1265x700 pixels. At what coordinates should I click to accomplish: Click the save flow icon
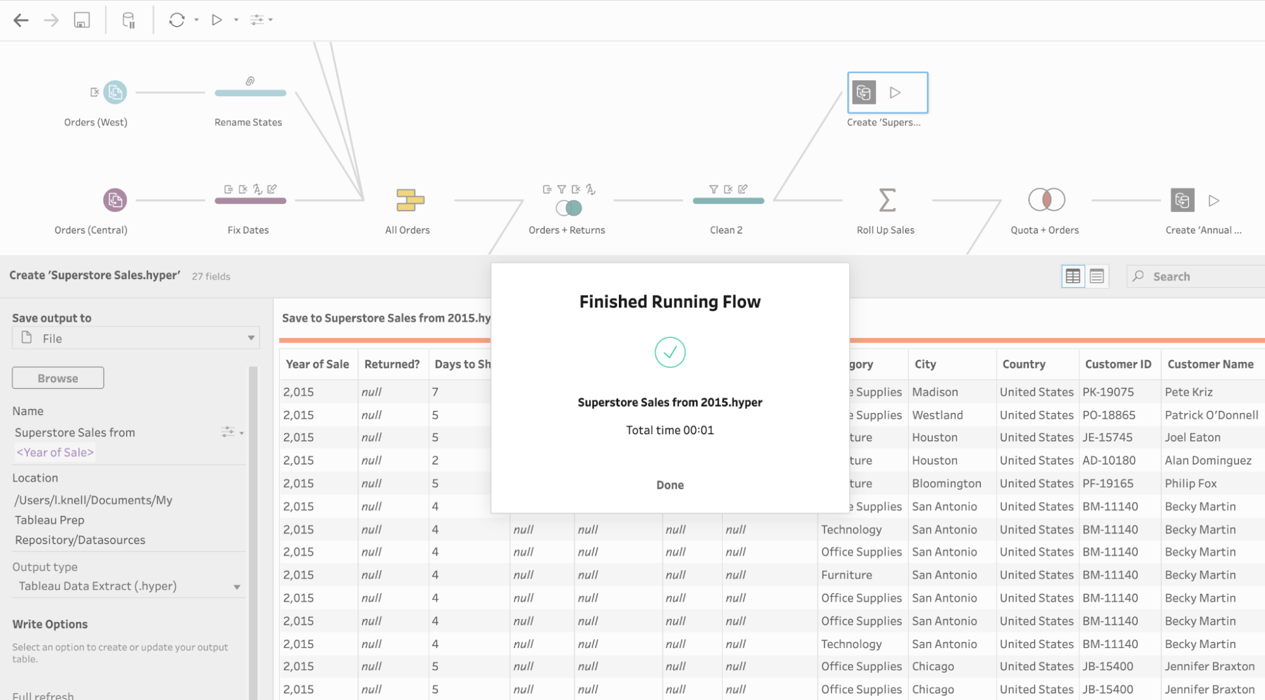click(82, 20)
